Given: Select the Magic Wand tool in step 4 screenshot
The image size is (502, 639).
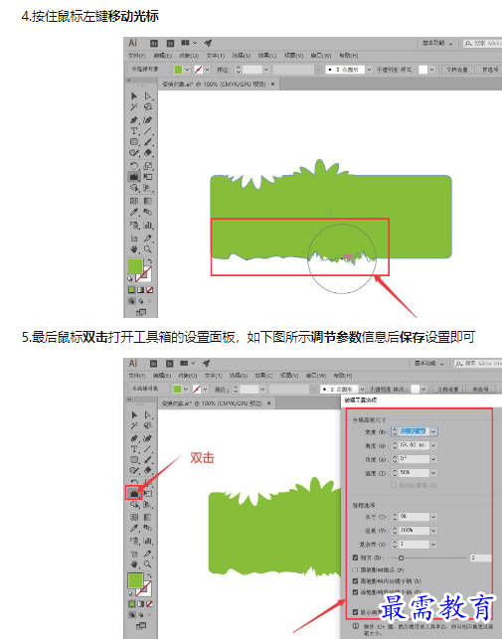Looking at the screenshot, I should point(134,106).
